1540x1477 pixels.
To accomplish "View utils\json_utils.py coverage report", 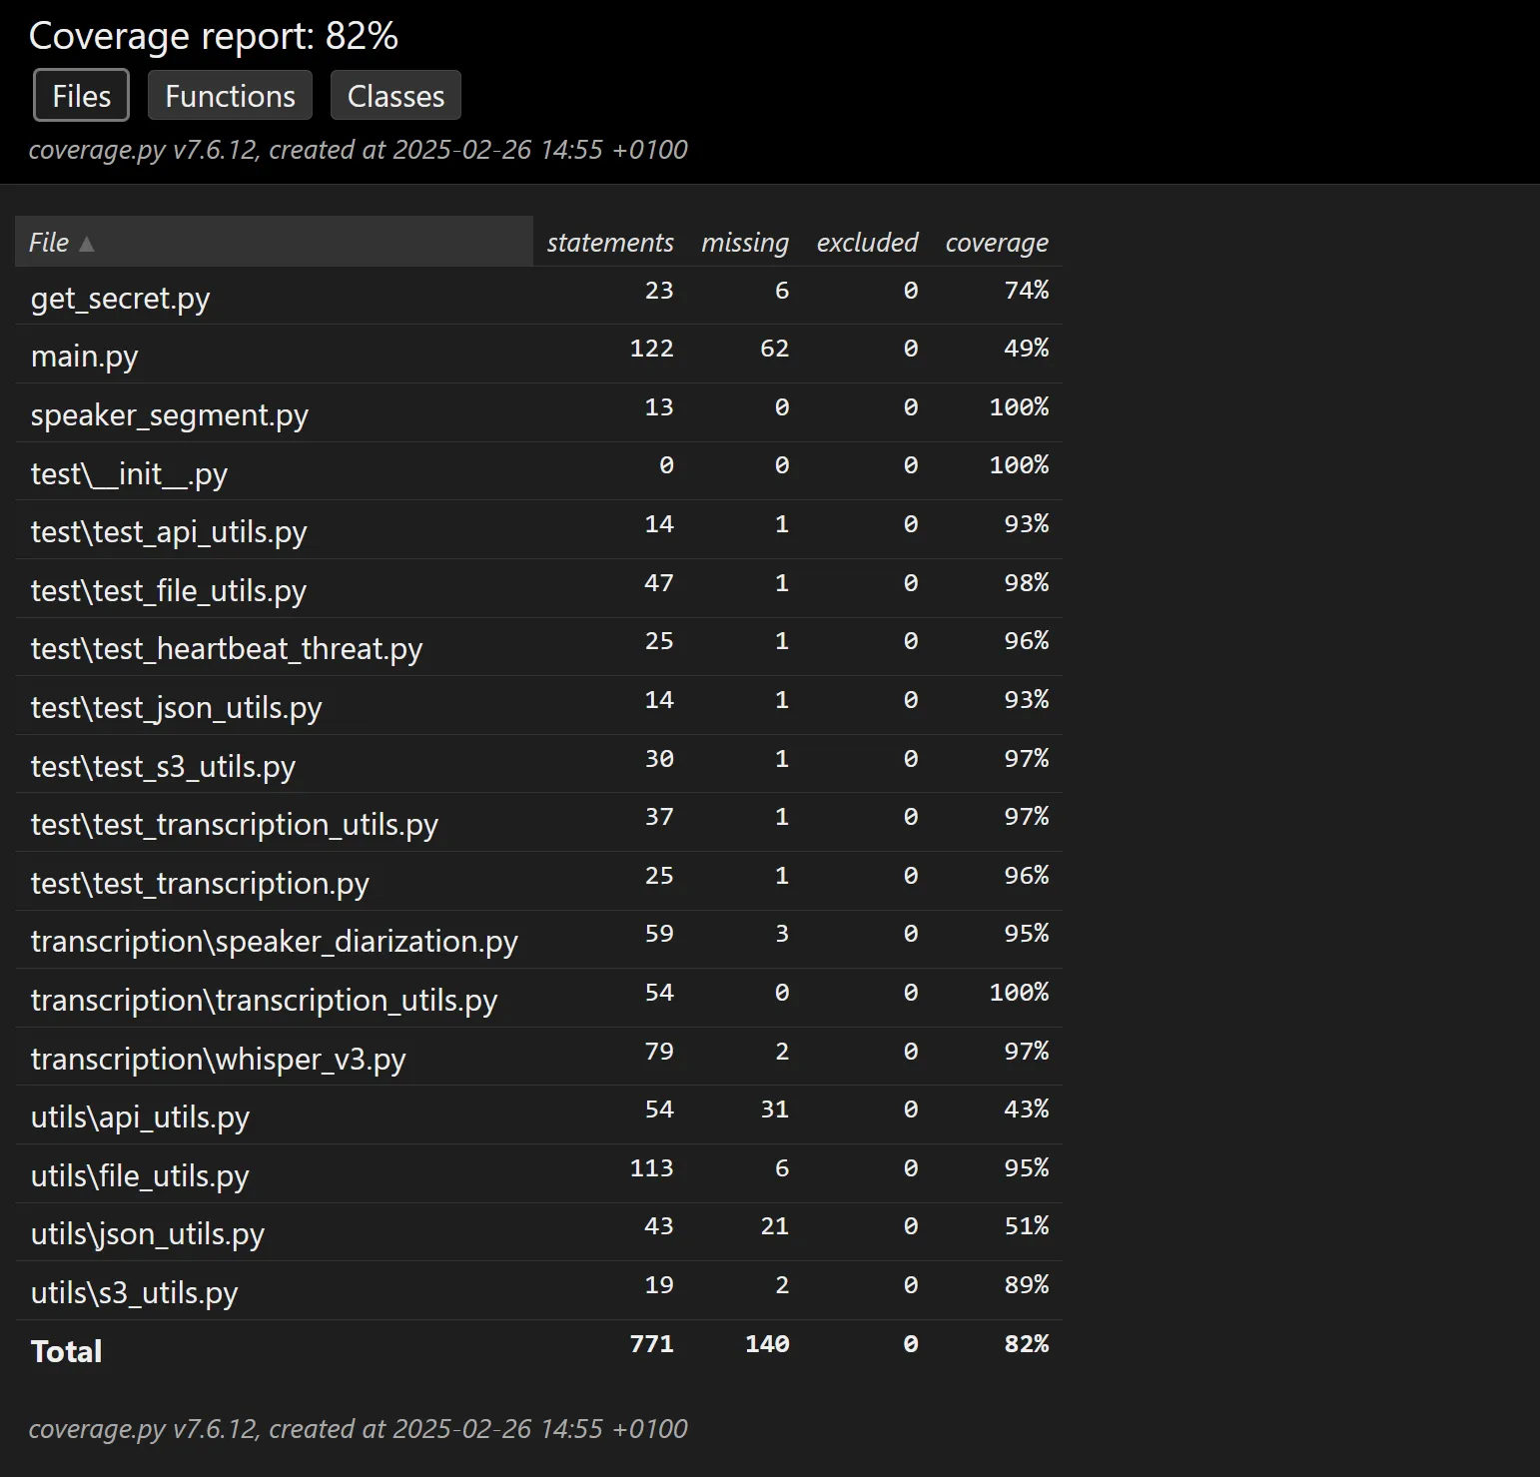I will 147,1234.
